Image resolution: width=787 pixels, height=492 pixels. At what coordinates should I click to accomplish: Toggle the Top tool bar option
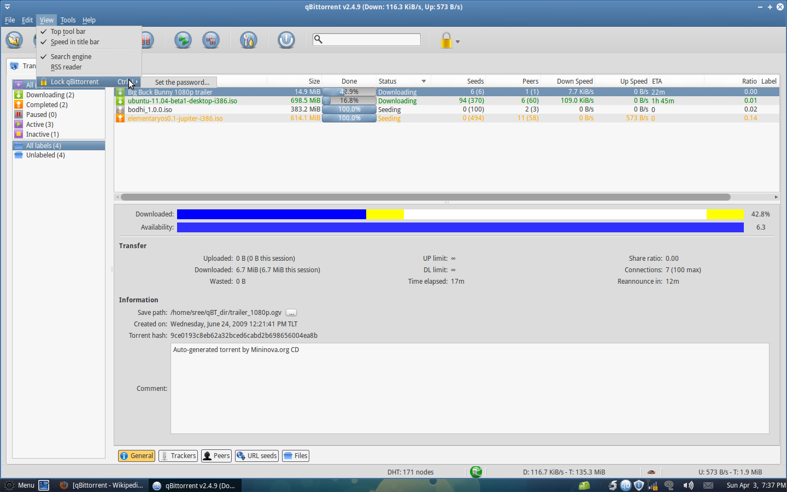pos(89,32)
